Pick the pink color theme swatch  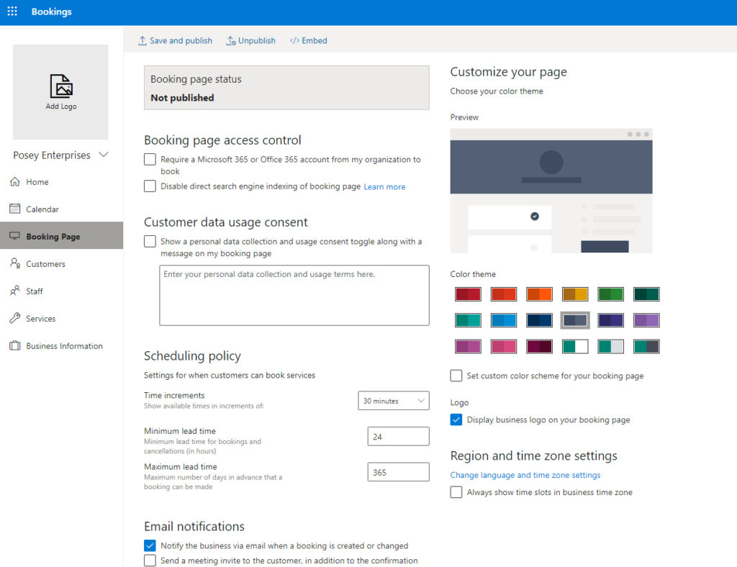pos(503,347)
